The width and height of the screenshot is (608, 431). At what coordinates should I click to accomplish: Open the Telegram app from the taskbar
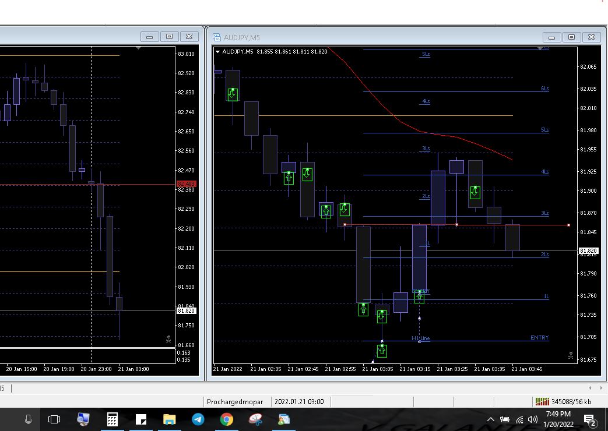coord(198,419)
